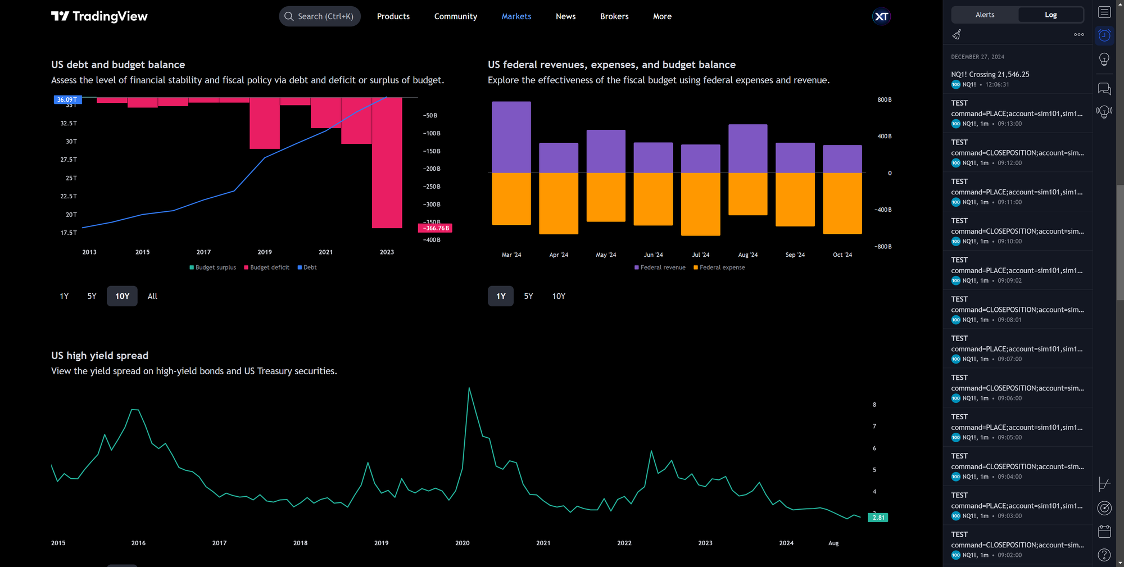Open the More menu
This screenshot has width=1124, height=567.
point(662,16)
